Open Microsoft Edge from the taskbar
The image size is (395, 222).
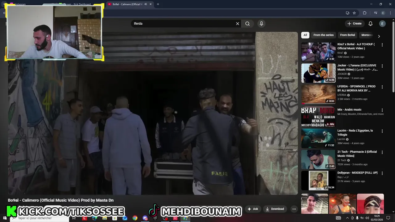click(x=94, y=218)
